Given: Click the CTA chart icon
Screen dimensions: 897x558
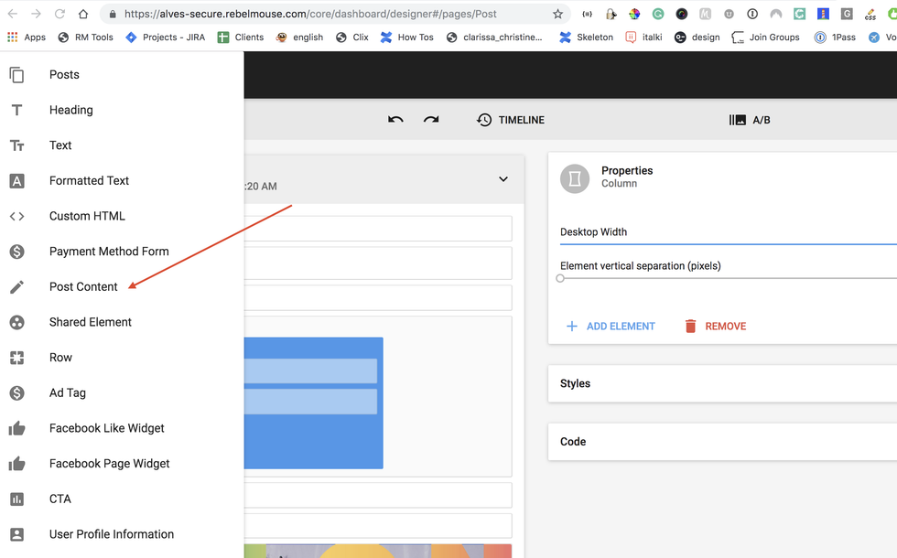Looking at the screenshot, I should pos(16,499).
